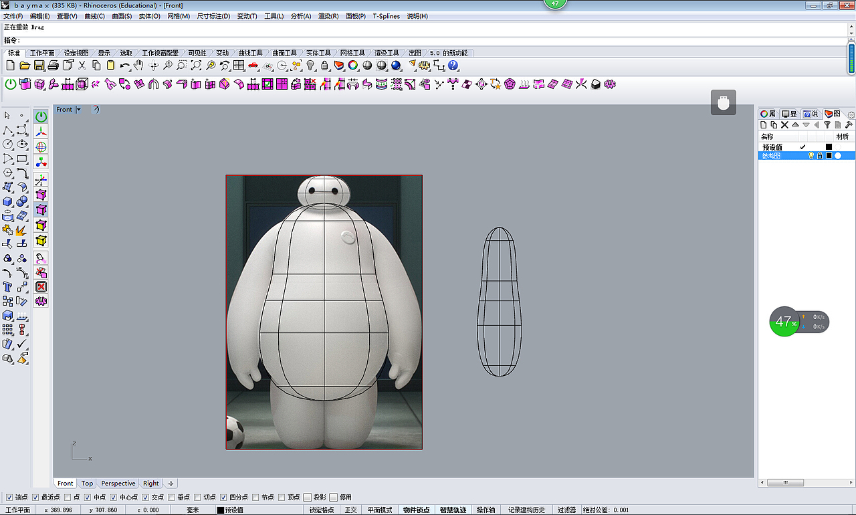856x515 pixels.
Task: Open the Front viewport title dropdown arrow
Action: coord(78,110)
